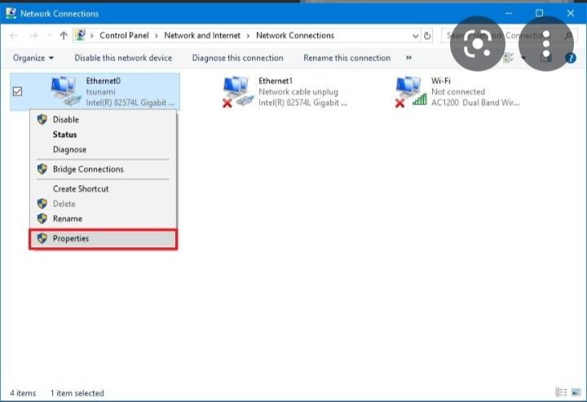
Task: Open the Help question mark icon
Action: tap(572, 58)
